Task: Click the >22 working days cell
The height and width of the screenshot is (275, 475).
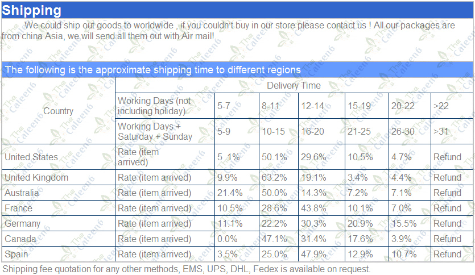Action: tap(452, 106)
